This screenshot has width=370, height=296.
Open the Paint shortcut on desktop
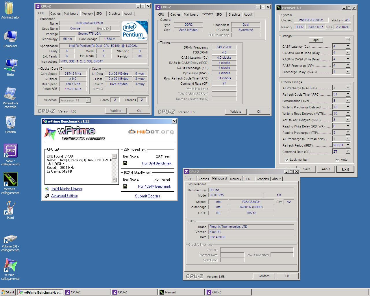coord(10,208)
